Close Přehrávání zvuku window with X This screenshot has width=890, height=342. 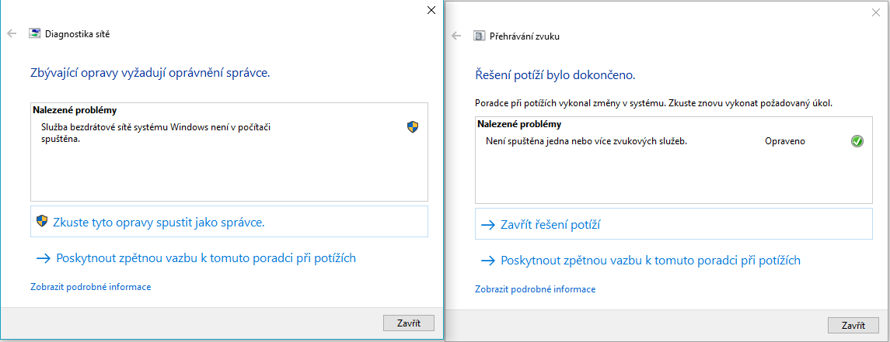(x=876, y=12)
